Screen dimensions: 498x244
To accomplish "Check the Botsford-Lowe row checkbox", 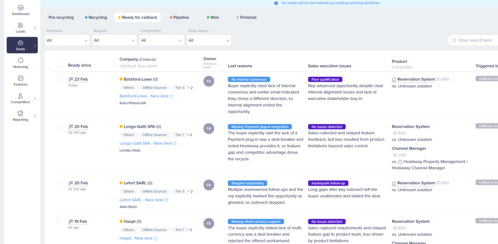I will coord(59,79).
